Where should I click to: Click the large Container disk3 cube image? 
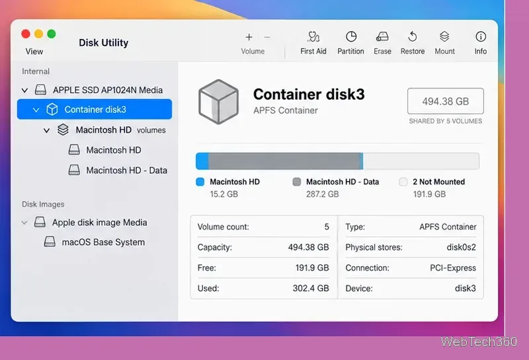click(219, 102)
